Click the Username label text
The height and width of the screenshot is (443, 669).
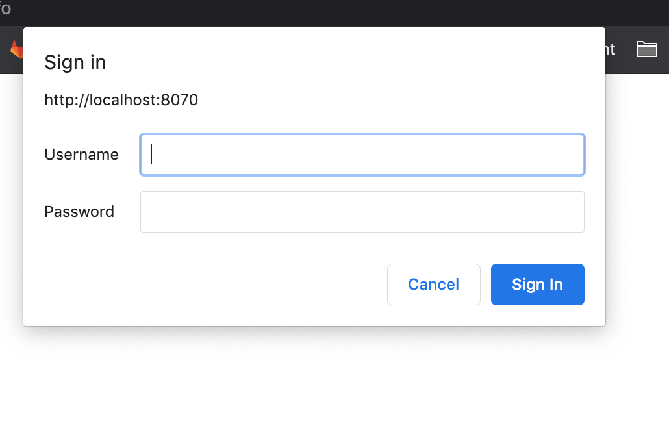pos(81,155)
